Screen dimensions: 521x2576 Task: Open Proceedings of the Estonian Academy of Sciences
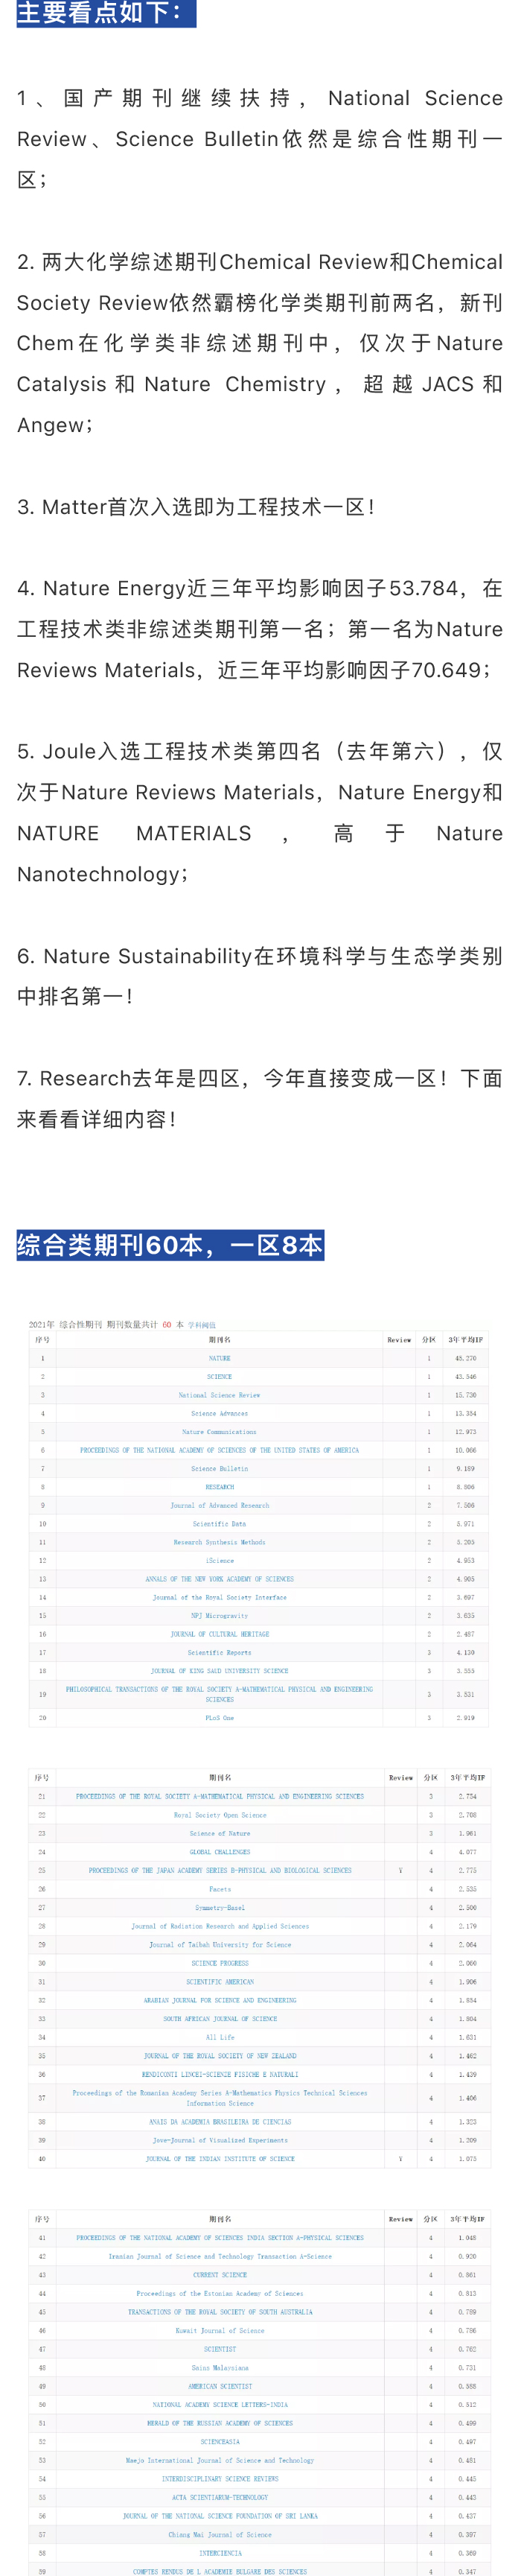[220, 2294]
